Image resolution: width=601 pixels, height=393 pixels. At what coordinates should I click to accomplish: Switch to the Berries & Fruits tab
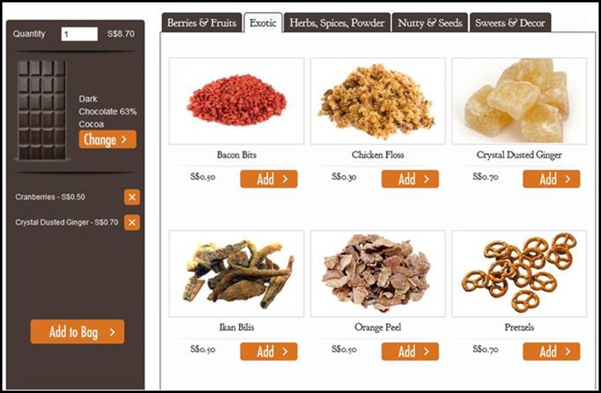click(x=202, y=23)
